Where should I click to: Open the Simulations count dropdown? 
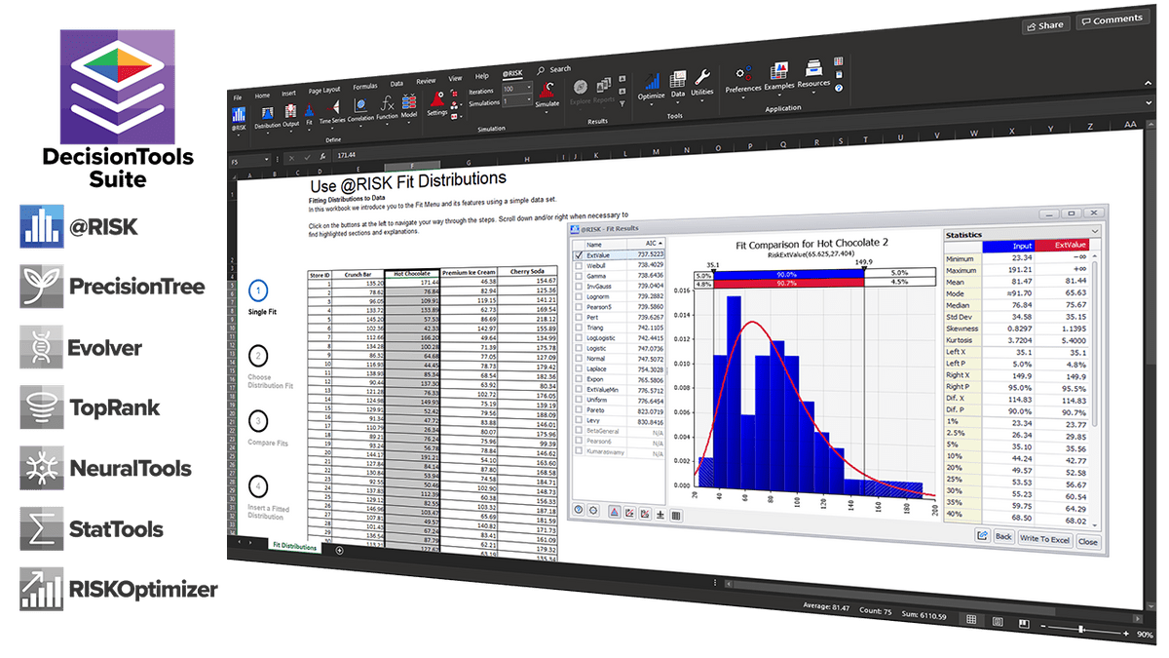(x=529, y=101)
